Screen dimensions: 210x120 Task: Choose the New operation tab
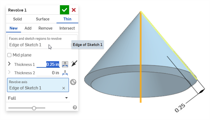coord(13,28)
